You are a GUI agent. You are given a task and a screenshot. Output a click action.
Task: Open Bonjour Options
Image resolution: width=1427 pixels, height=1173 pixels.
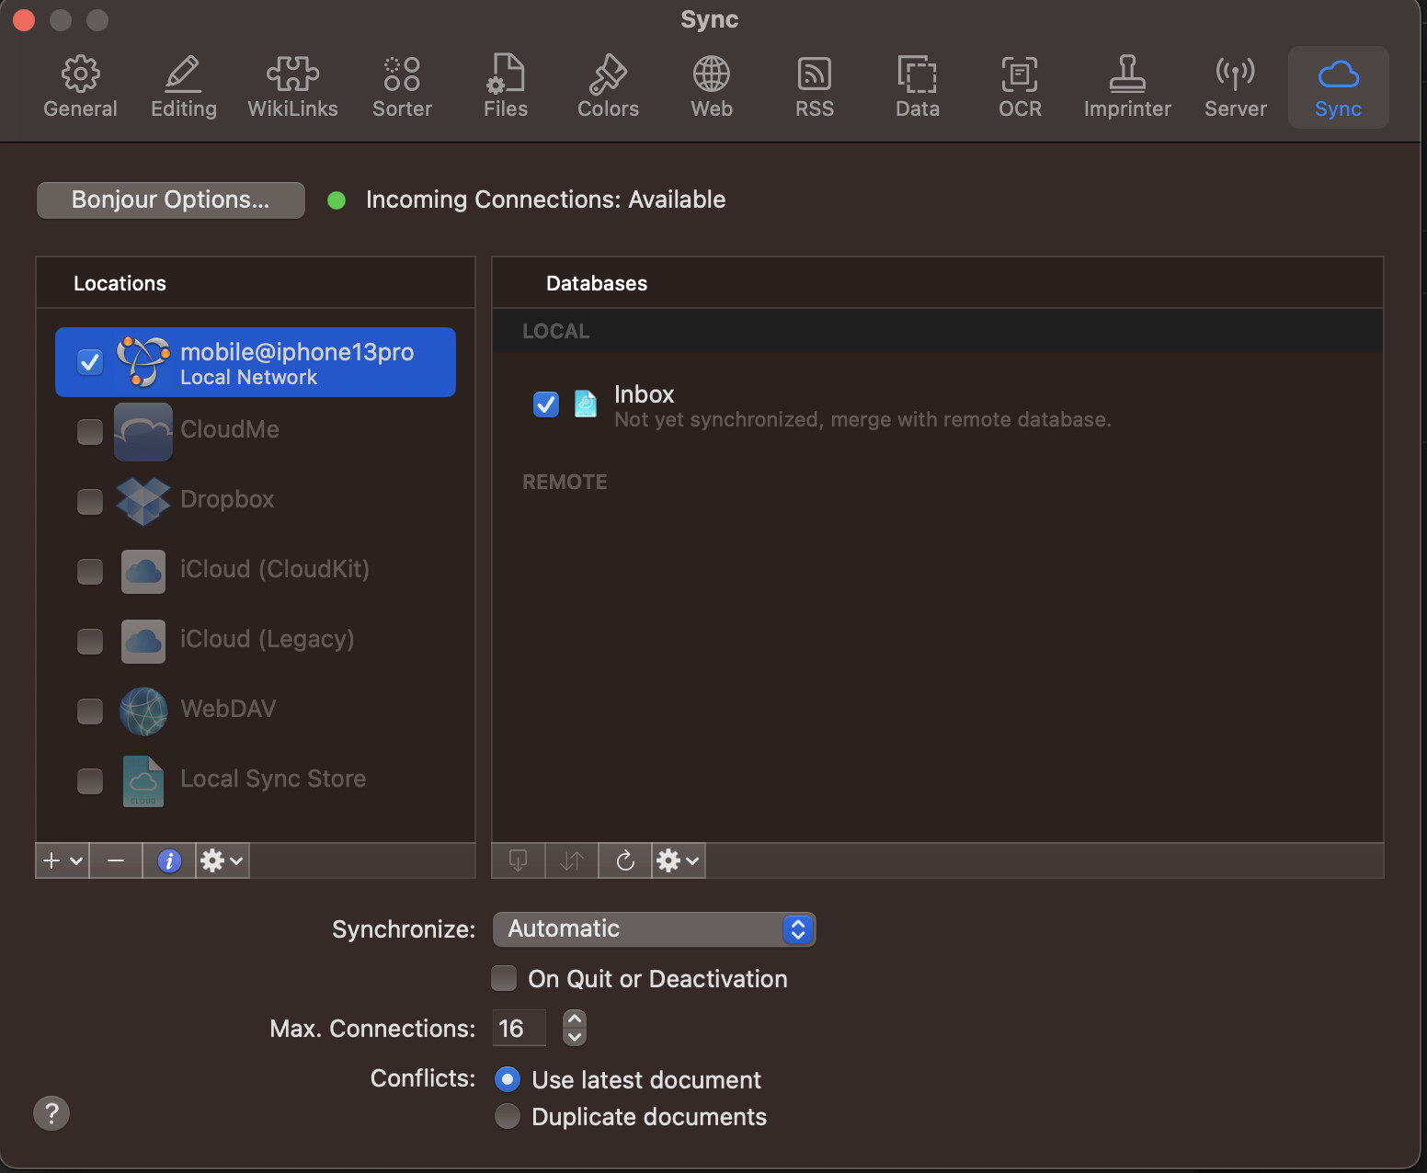(x=170, y=199)
